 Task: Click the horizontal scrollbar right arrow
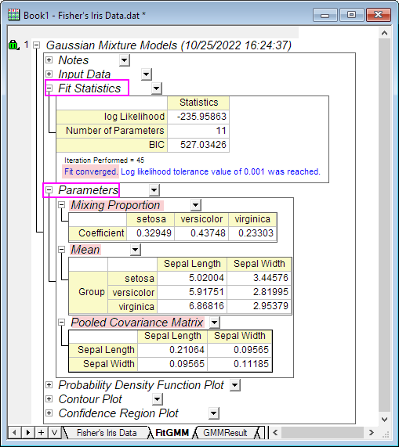[x=371, y=433]
